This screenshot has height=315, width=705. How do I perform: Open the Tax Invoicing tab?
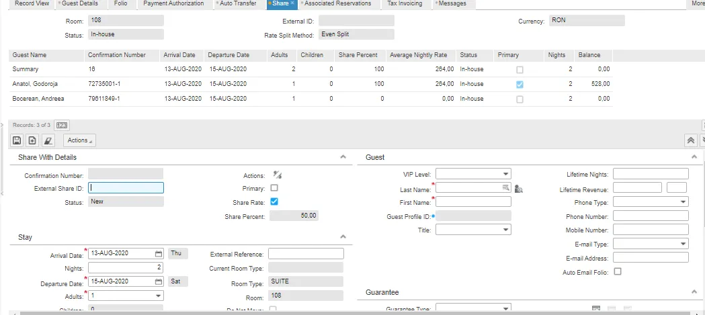pos(405,3)
